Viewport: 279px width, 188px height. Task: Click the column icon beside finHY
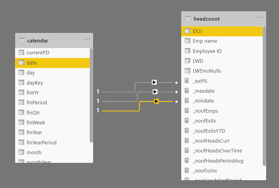pos(21,93)
